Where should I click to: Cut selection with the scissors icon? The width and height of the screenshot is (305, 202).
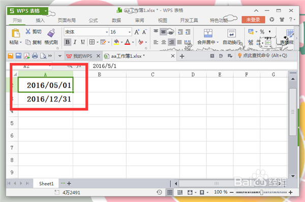click(28, 31)
